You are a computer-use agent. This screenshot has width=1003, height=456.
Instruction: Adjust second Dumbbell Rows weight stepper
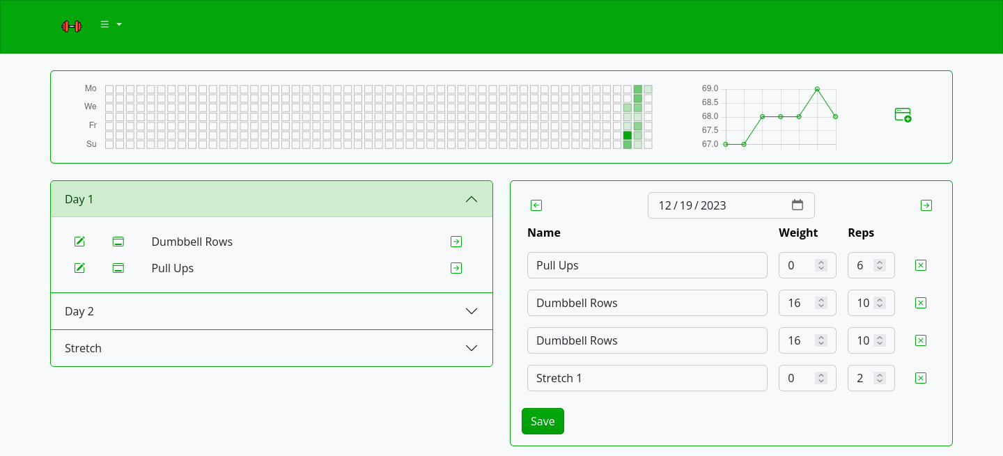821,340
